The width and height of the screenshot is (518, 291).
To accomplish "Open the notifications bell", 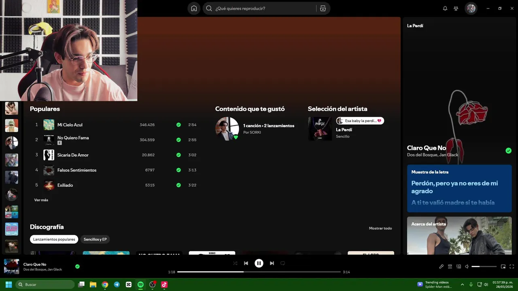I will click(x=445, y=8).
